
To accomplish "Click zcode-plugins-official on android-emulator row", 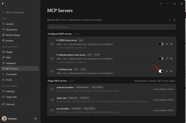I will click(163, 89).
